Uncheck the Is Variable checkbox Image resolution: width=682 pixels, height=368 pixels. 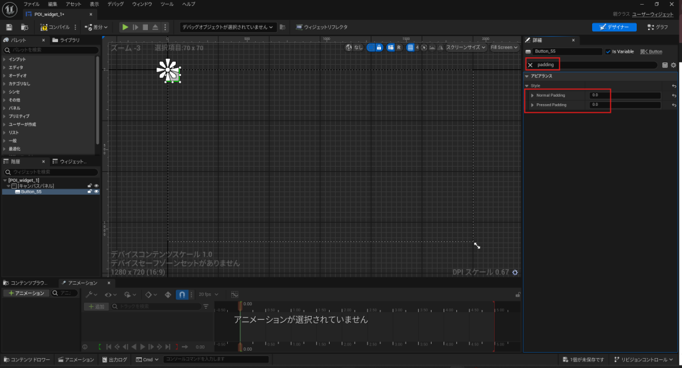(x=609, y=51)
